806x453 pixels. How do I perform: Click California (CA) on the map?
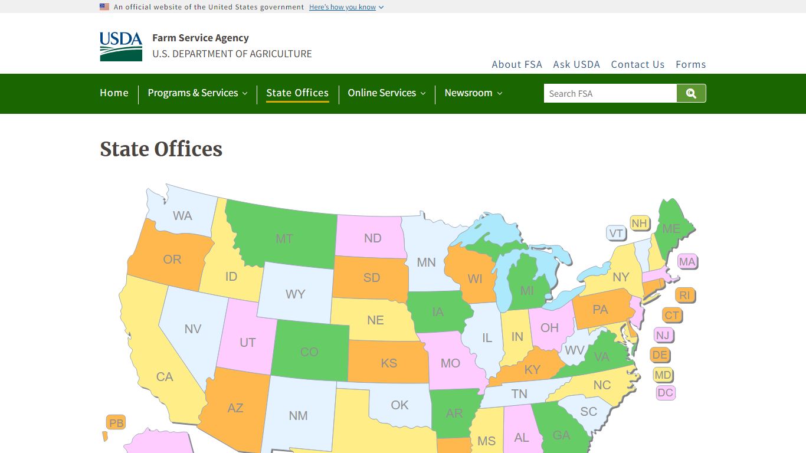coord(164,376)
